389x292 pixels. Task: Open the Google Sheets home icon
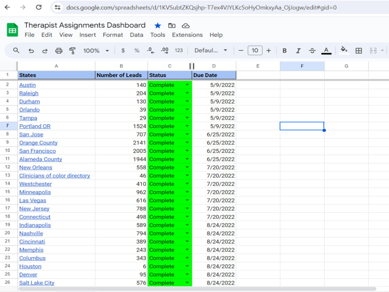click(12, 30)
